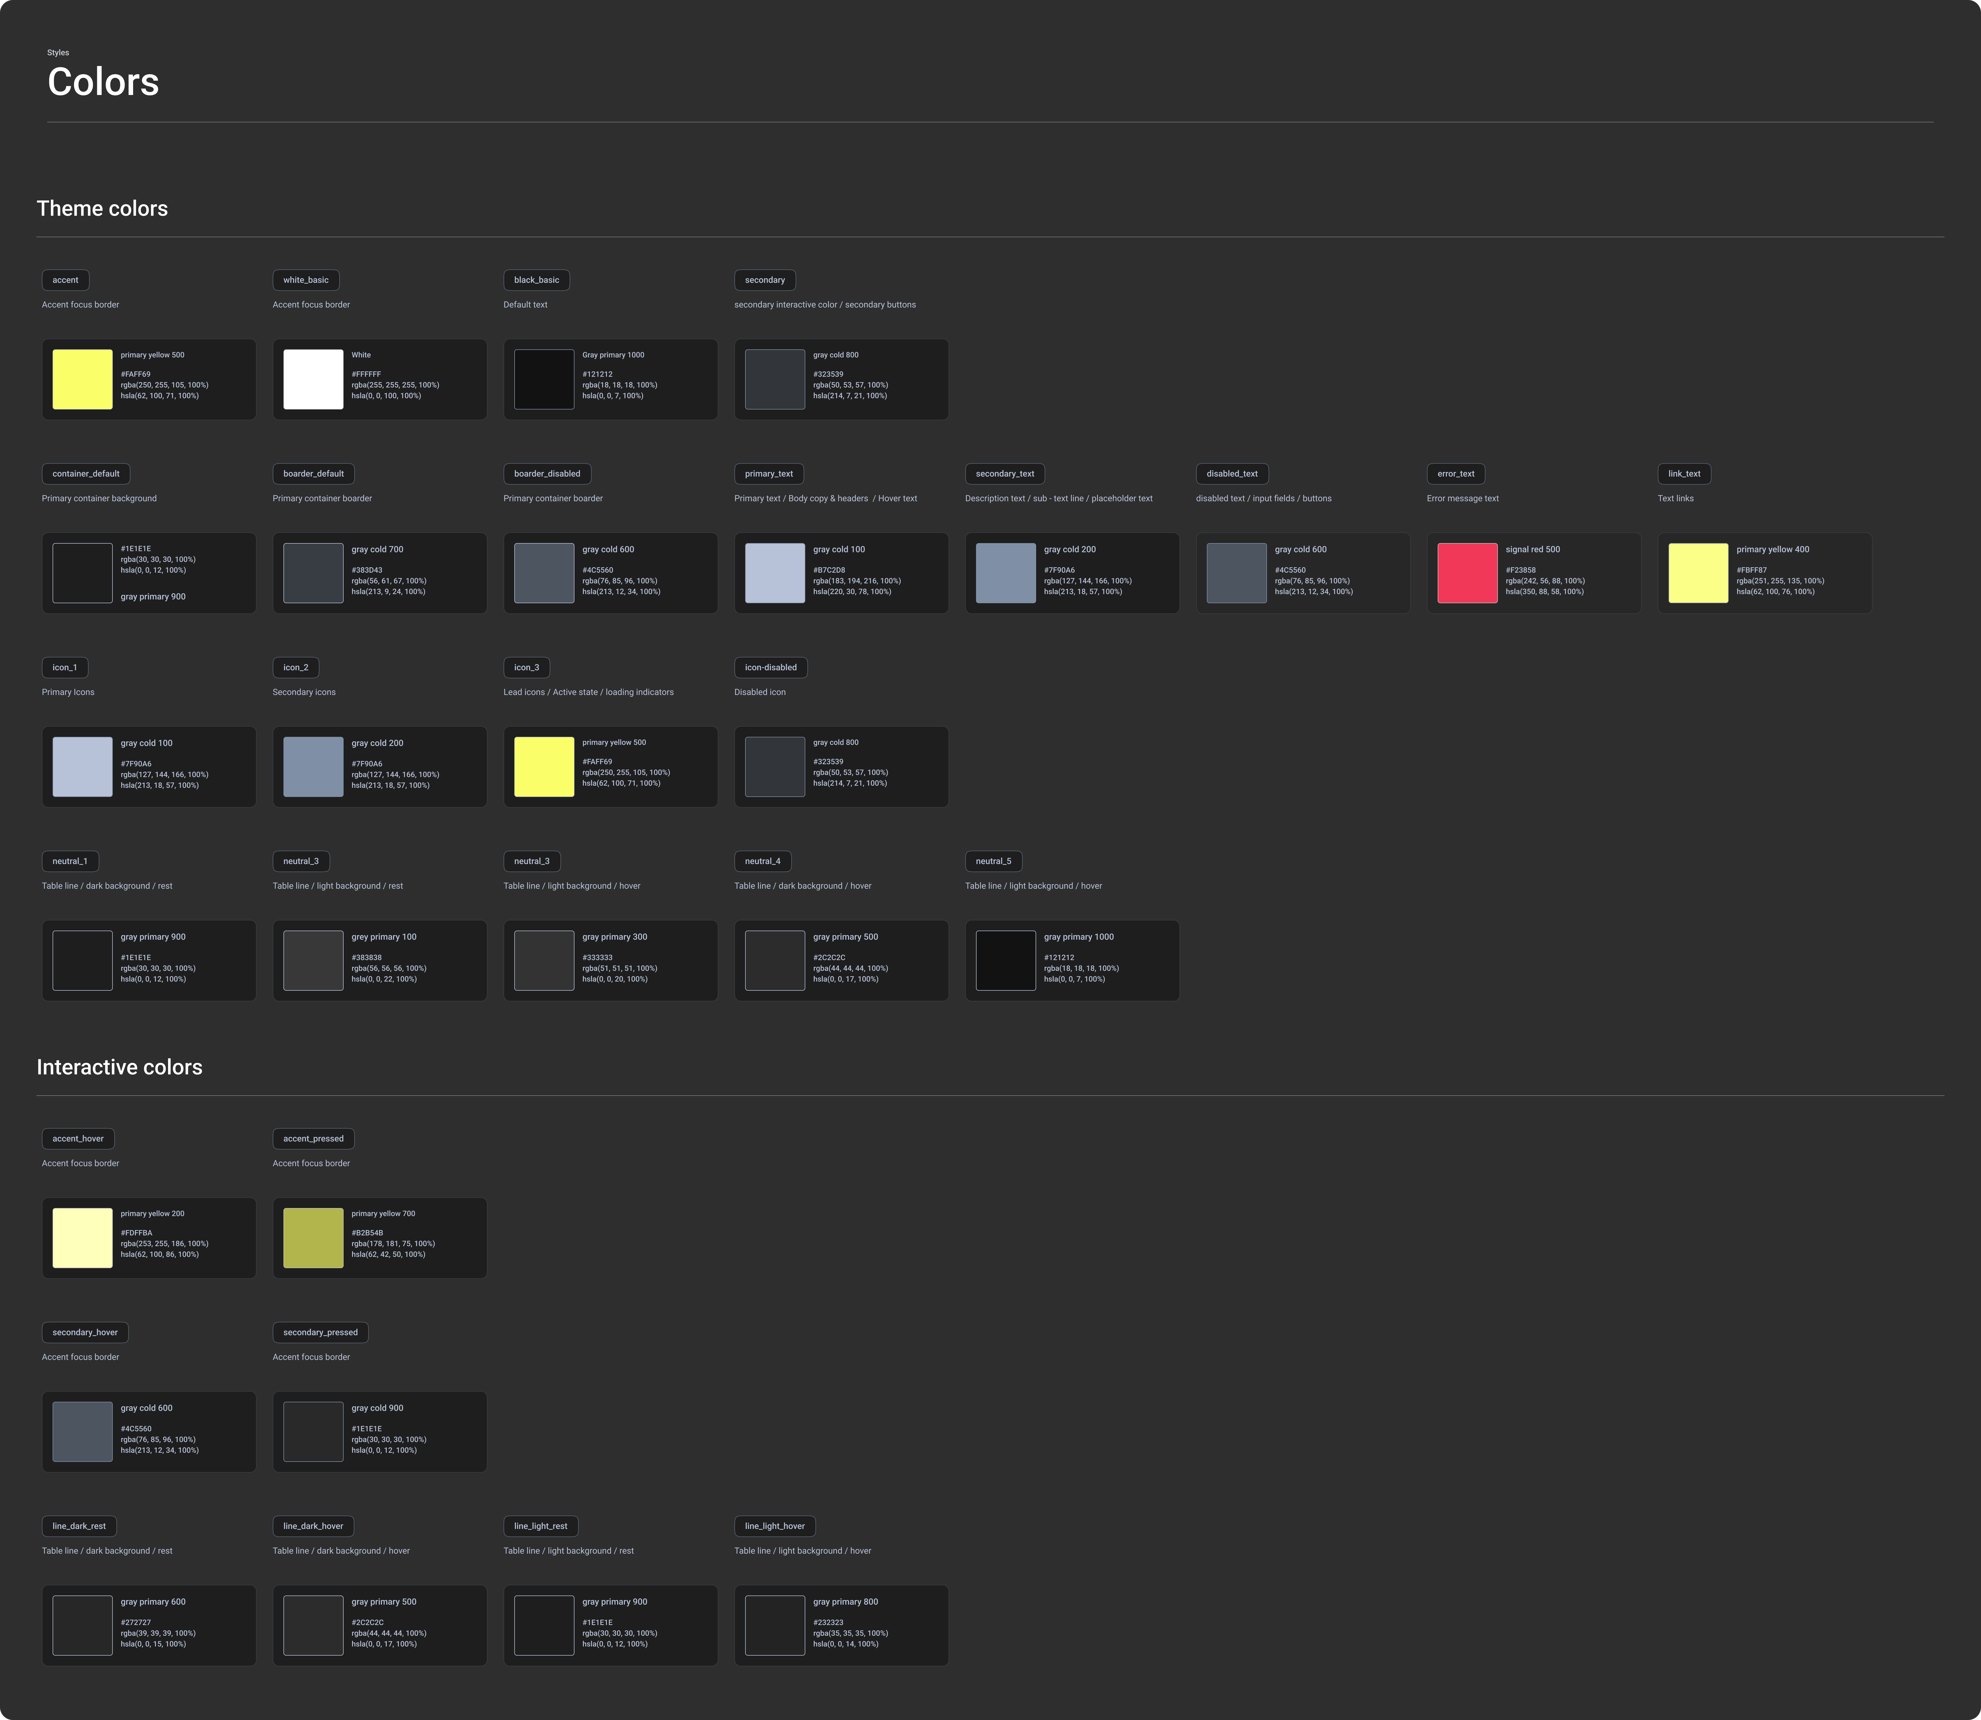Choose the gray primary 800 swatch
1981x1720 pixels.
[x=775, y=1626]
